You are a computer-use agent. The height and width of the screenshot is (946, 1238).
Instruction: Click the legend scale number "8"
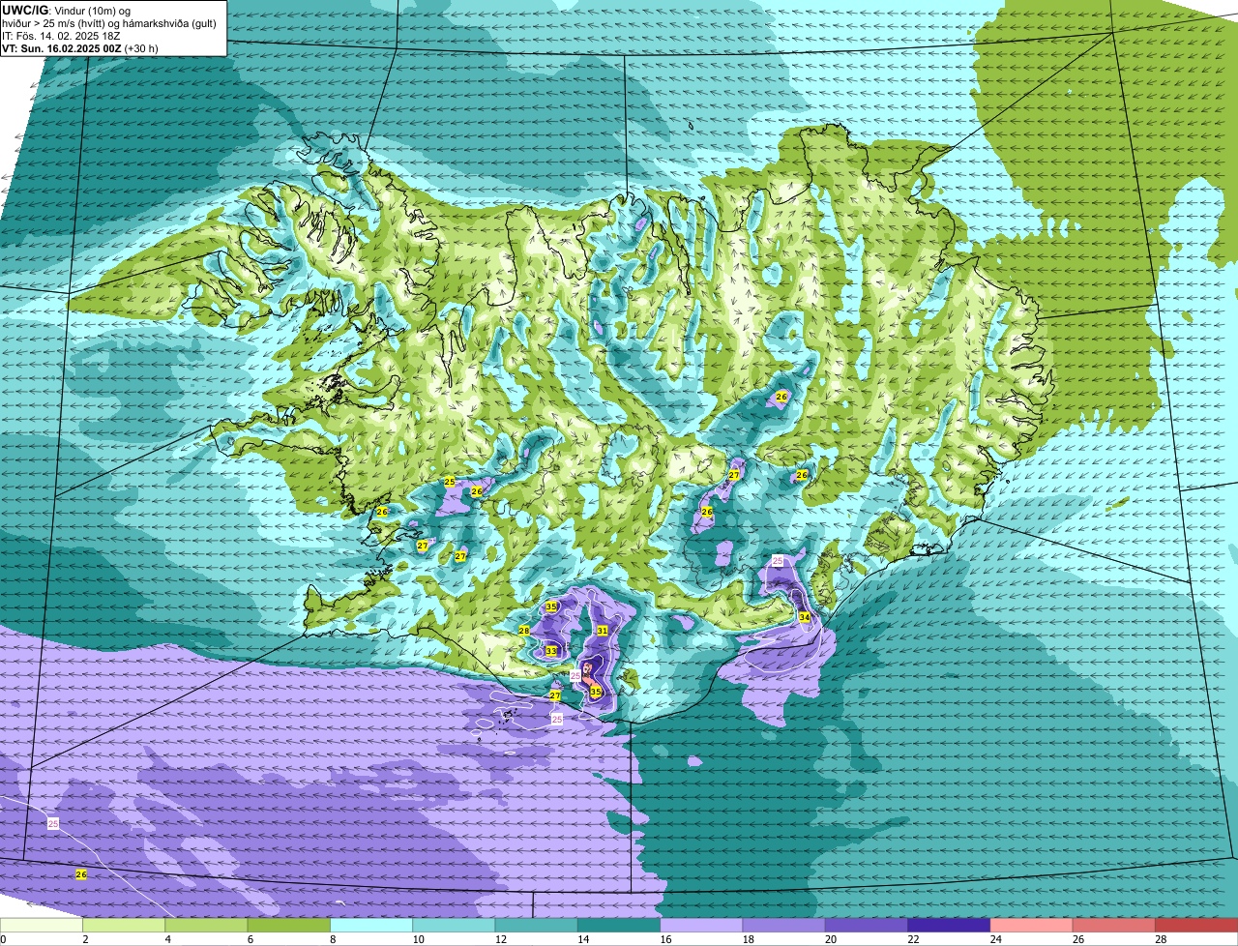click(x=333, y=939)
